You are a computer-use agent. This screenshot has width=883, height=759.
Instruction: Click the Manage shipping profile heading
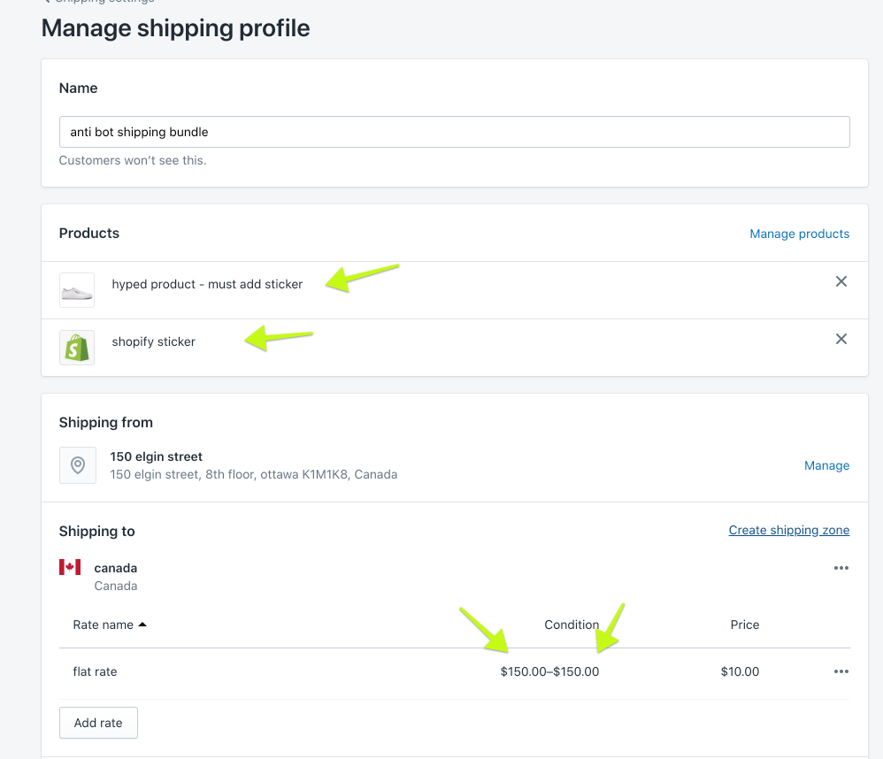(x=176, y=28)
